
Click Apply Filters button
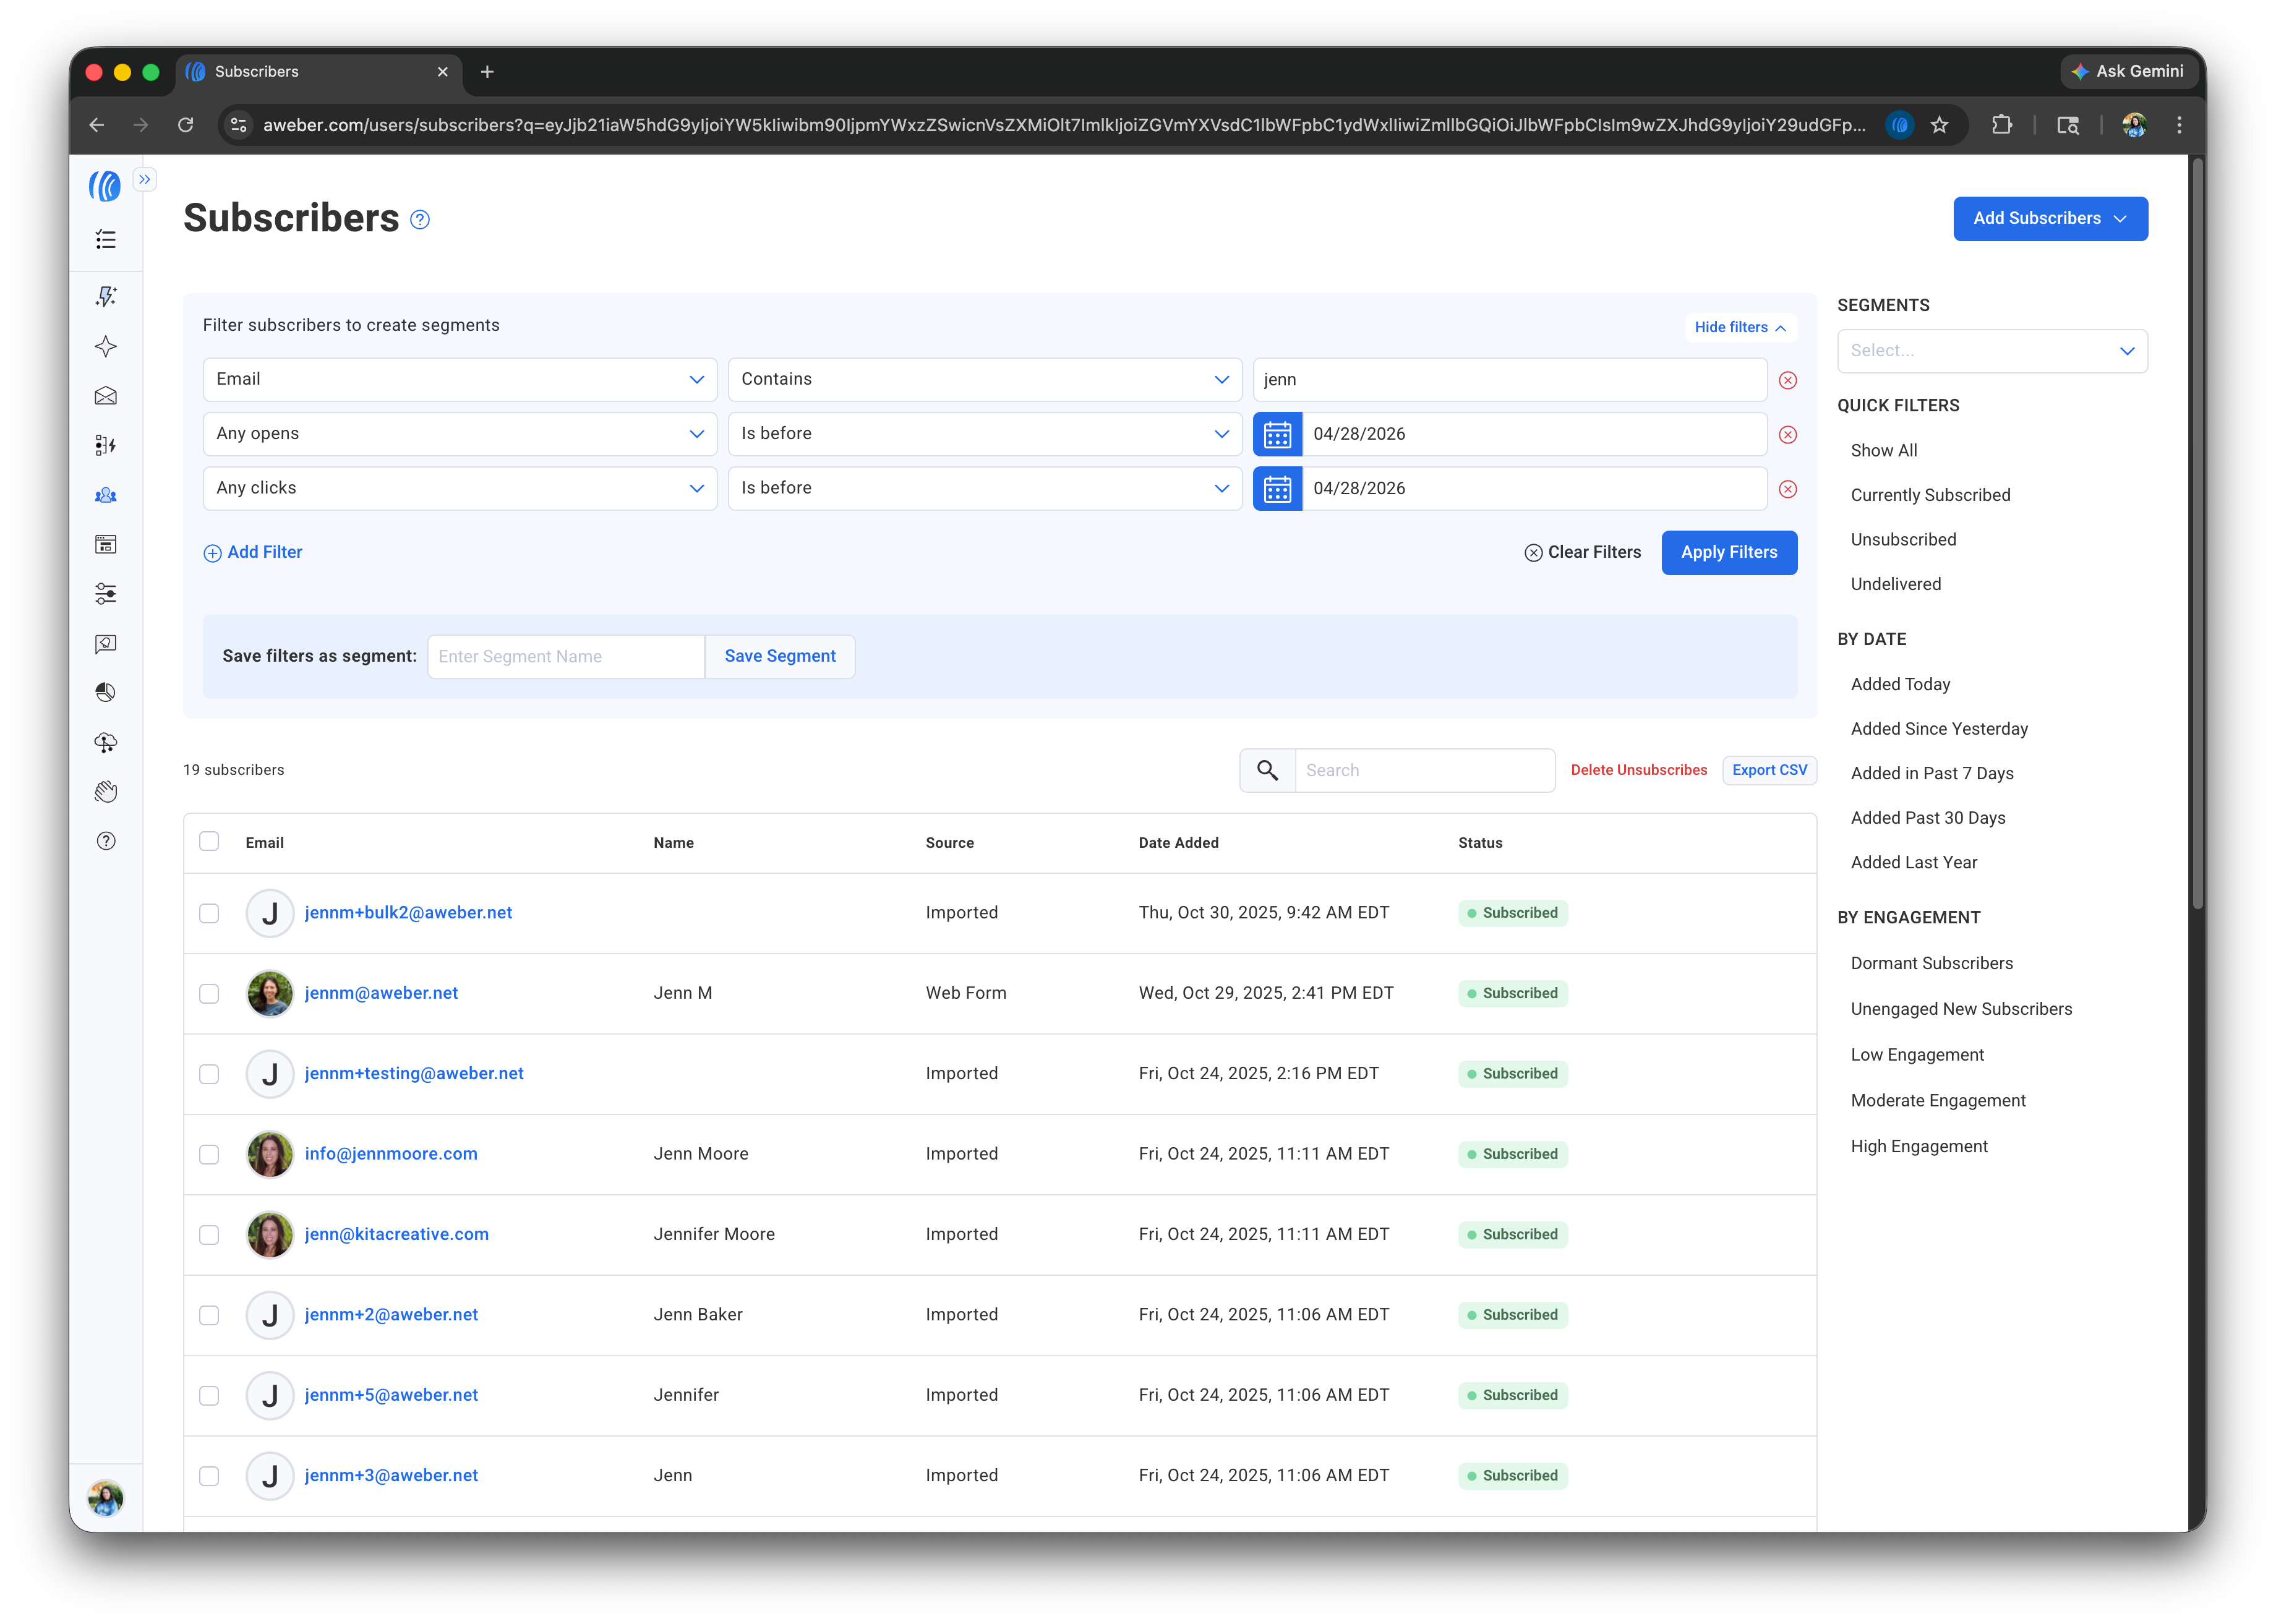tap(1729, 552)
